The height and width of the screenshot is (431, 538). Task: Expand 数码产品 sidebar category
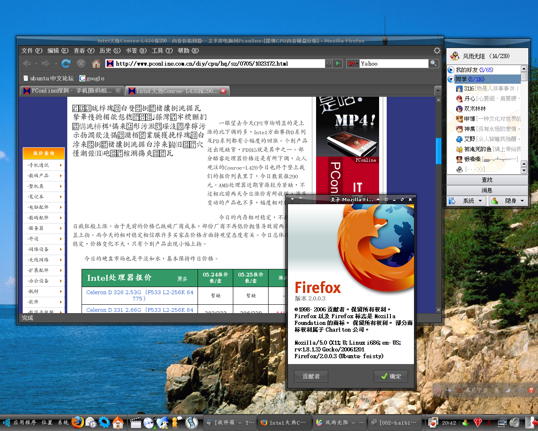(x=45, y=176)
